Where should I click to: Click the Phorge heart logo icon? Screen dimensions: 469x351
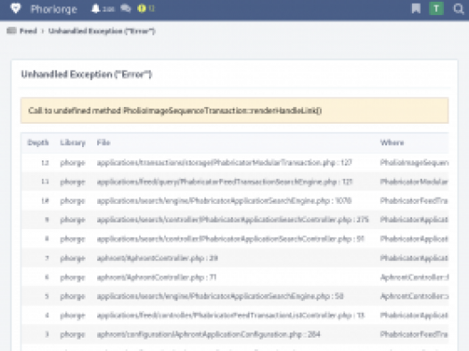15,8
